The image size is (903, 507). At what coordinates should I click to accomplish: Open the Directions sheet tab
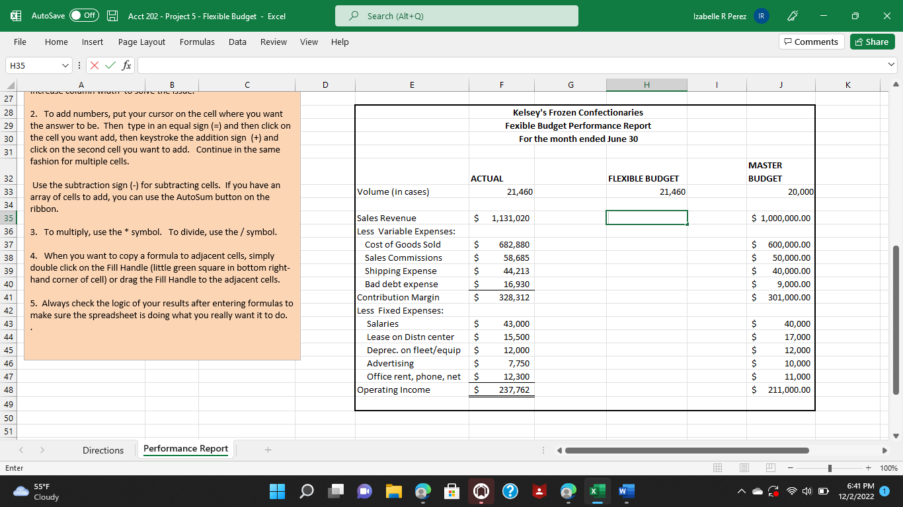[x=103, y=450]
